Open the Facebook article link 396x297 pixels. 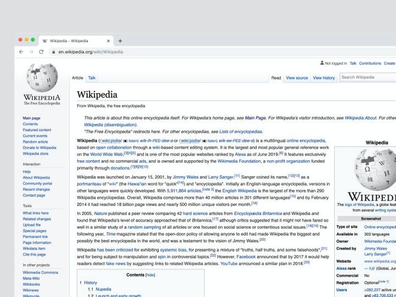[246, 257]
